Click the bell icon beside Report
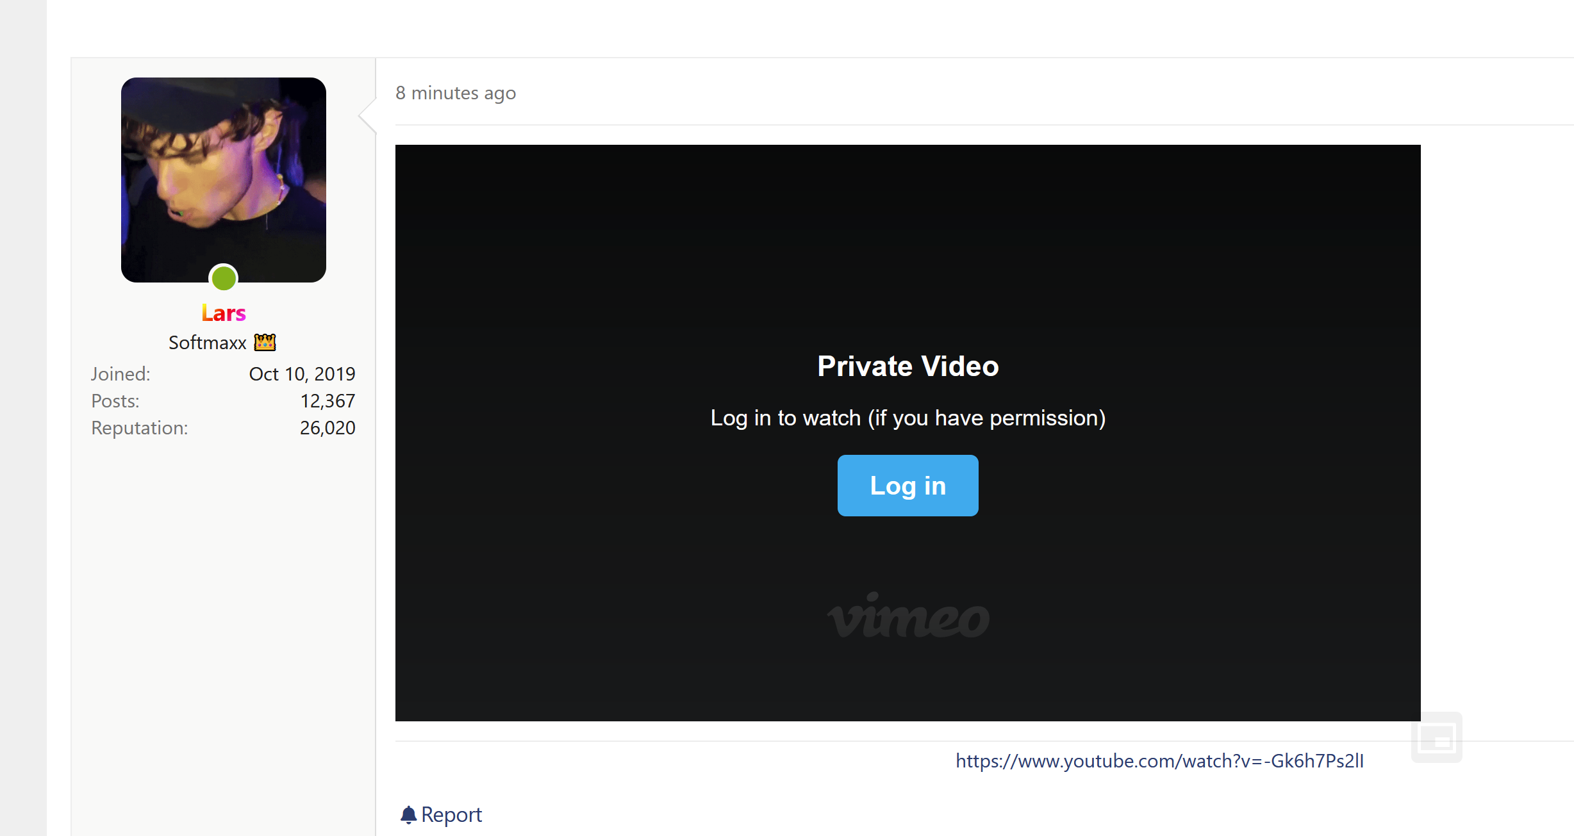This screenshot has width=1574, height=836. (408, 815)
